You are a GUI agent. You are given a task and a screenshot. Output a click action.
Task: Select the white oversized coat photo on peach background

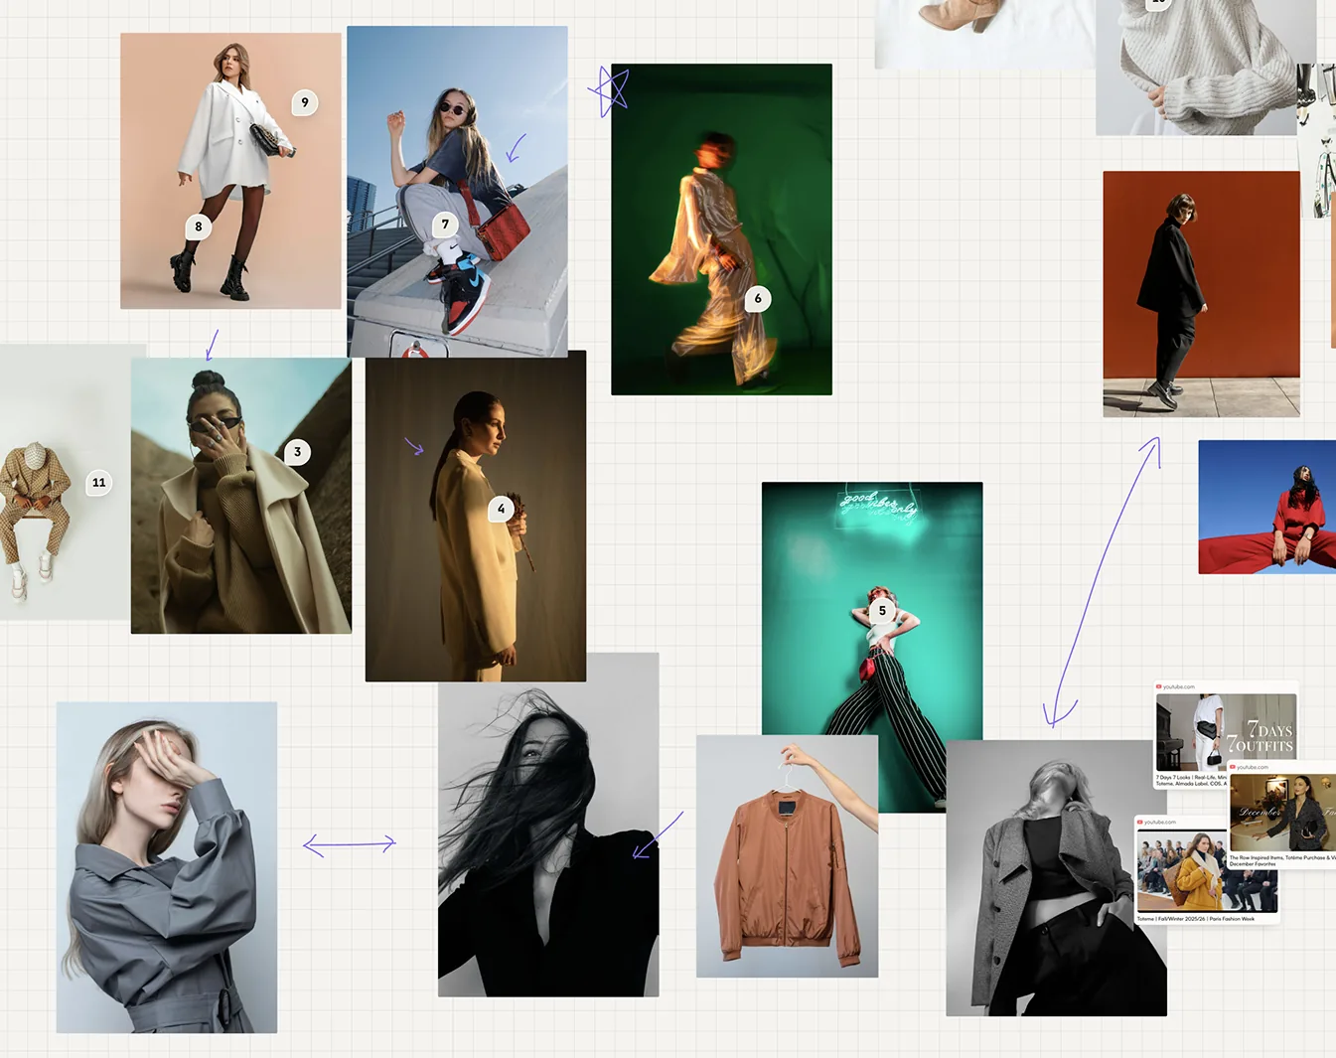click(230, 171)
